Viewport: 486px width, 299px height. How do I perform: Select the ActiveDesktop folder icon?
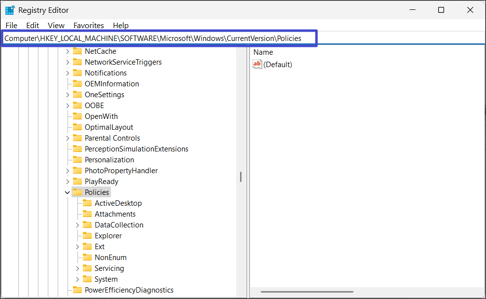[x=87, y=203]
